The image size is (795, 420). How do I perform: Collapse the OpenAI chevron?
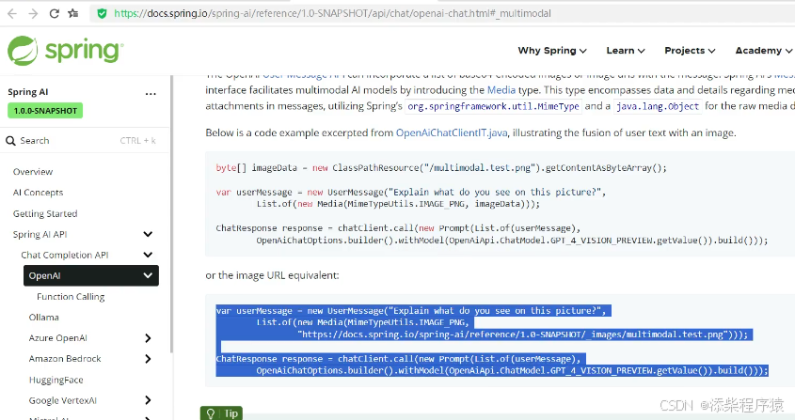tap(148, 275)
